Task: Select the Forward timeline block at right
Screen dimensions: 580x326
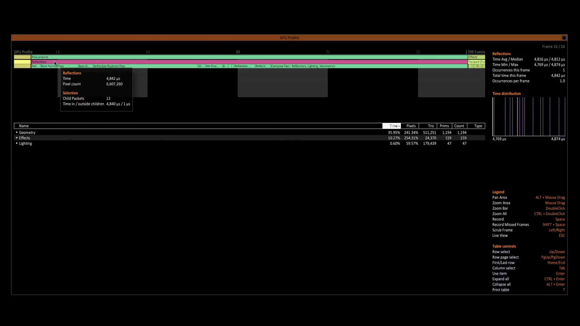Action: 476,62
